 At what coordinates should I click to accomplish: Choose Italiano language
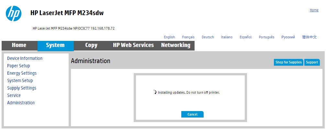[x=227, y=37]
